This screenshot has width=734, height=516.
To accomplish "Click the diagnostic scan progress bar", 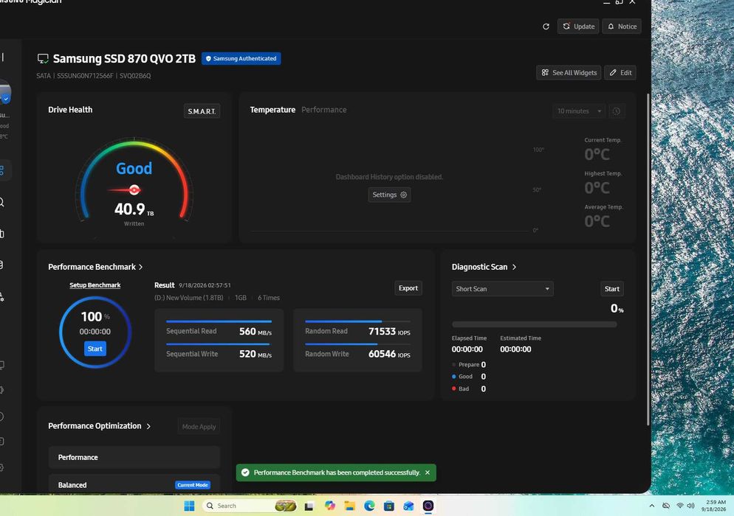I will click(534, 324).
